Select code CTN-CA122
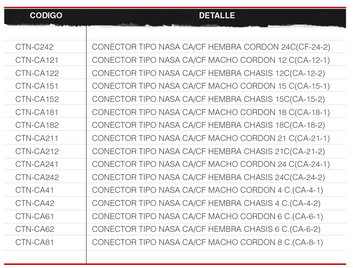Image resolution: width=353 pixels, height=268 pixels. click(37, 73)
